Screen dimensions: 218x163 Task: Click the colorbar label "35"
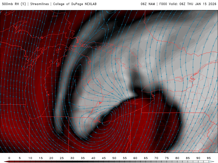pos(83,158)
